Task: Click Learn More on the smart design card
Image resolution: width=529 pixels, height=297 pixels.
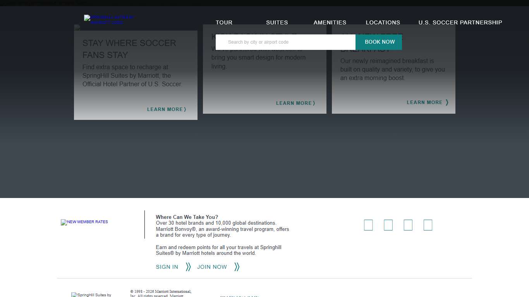Action: tap(295, 103)
